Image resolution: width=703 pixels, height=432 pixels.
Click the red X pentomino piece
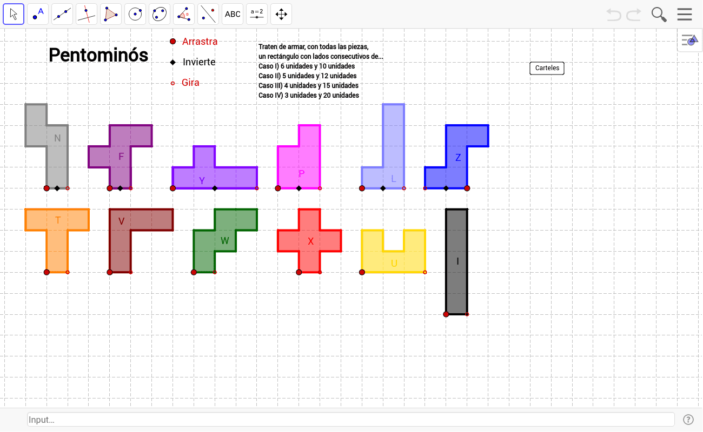coord(310,241)
